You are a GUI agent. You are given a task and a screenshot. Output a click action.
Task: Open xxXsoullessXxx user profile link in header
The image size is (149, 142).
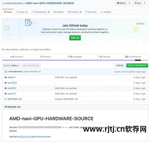pos(14,3)
